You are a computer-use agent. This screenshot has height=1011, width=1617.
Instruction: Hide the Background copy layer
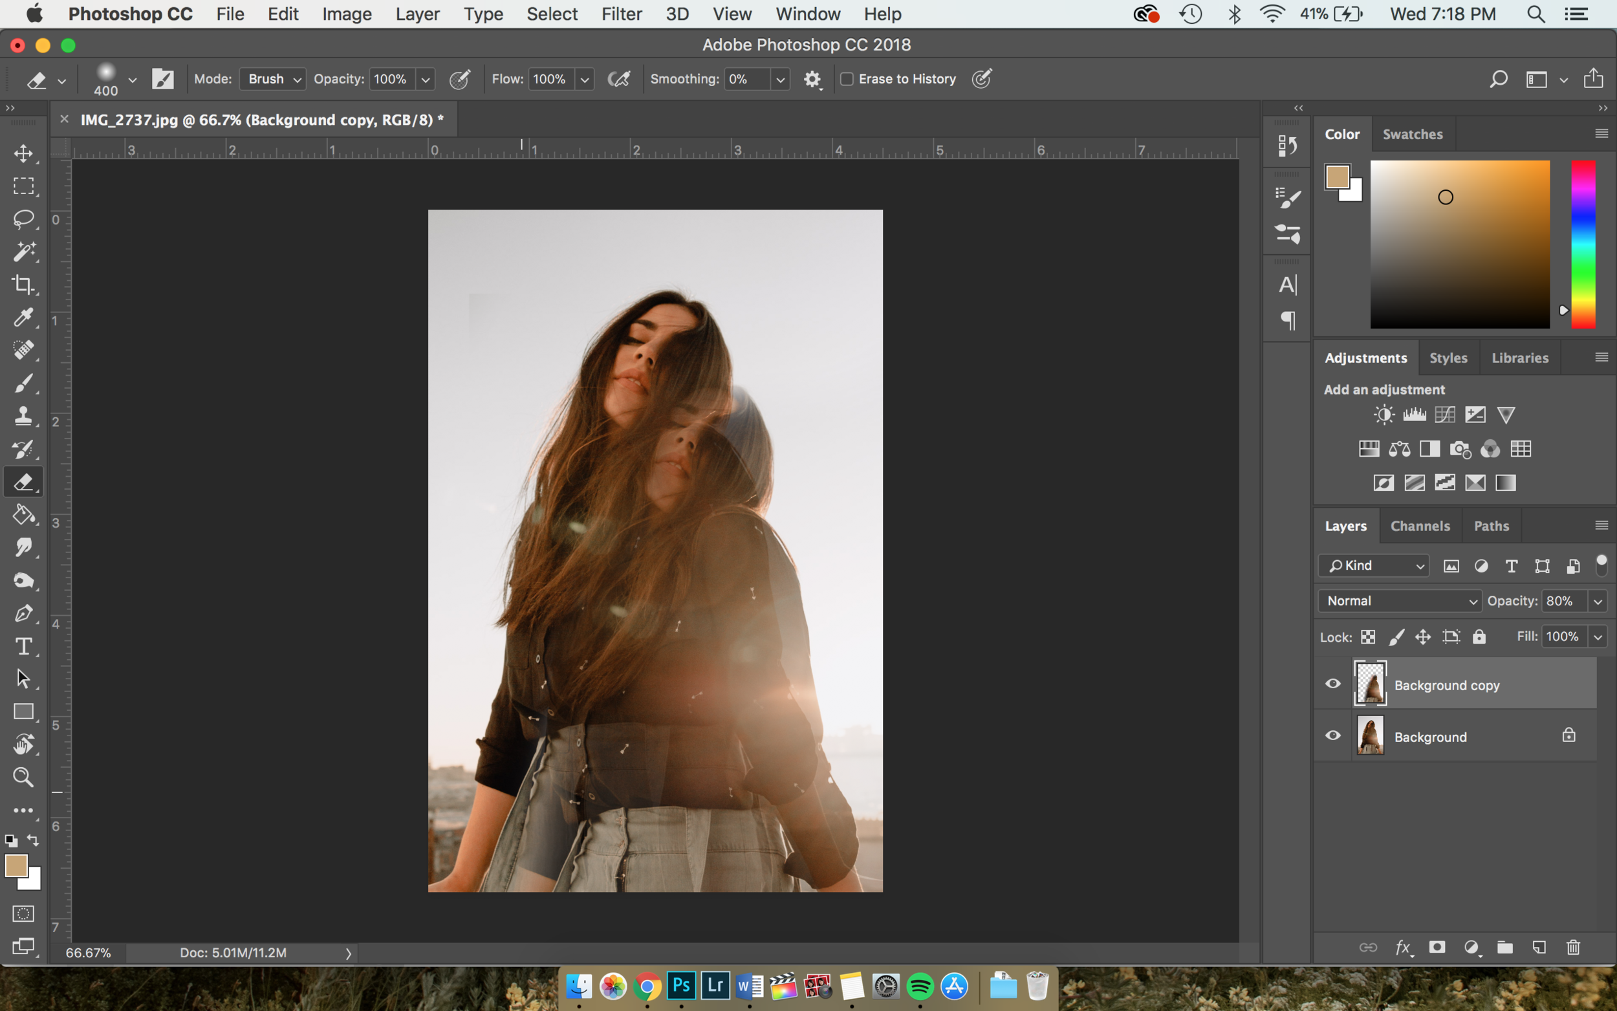click(x=1332, y=683)
